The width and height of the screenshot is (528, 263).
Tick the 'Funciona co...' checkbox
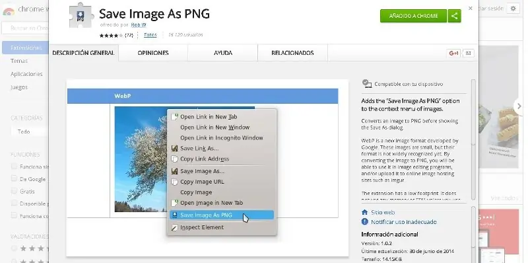click(x=14, y=215)
